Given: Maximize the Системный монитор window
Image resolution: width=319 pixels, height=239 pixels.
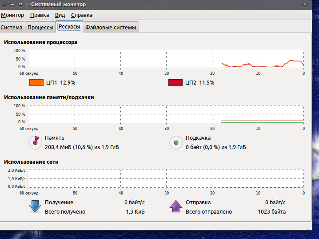Looking at the screenshot, I should point(20,4).
